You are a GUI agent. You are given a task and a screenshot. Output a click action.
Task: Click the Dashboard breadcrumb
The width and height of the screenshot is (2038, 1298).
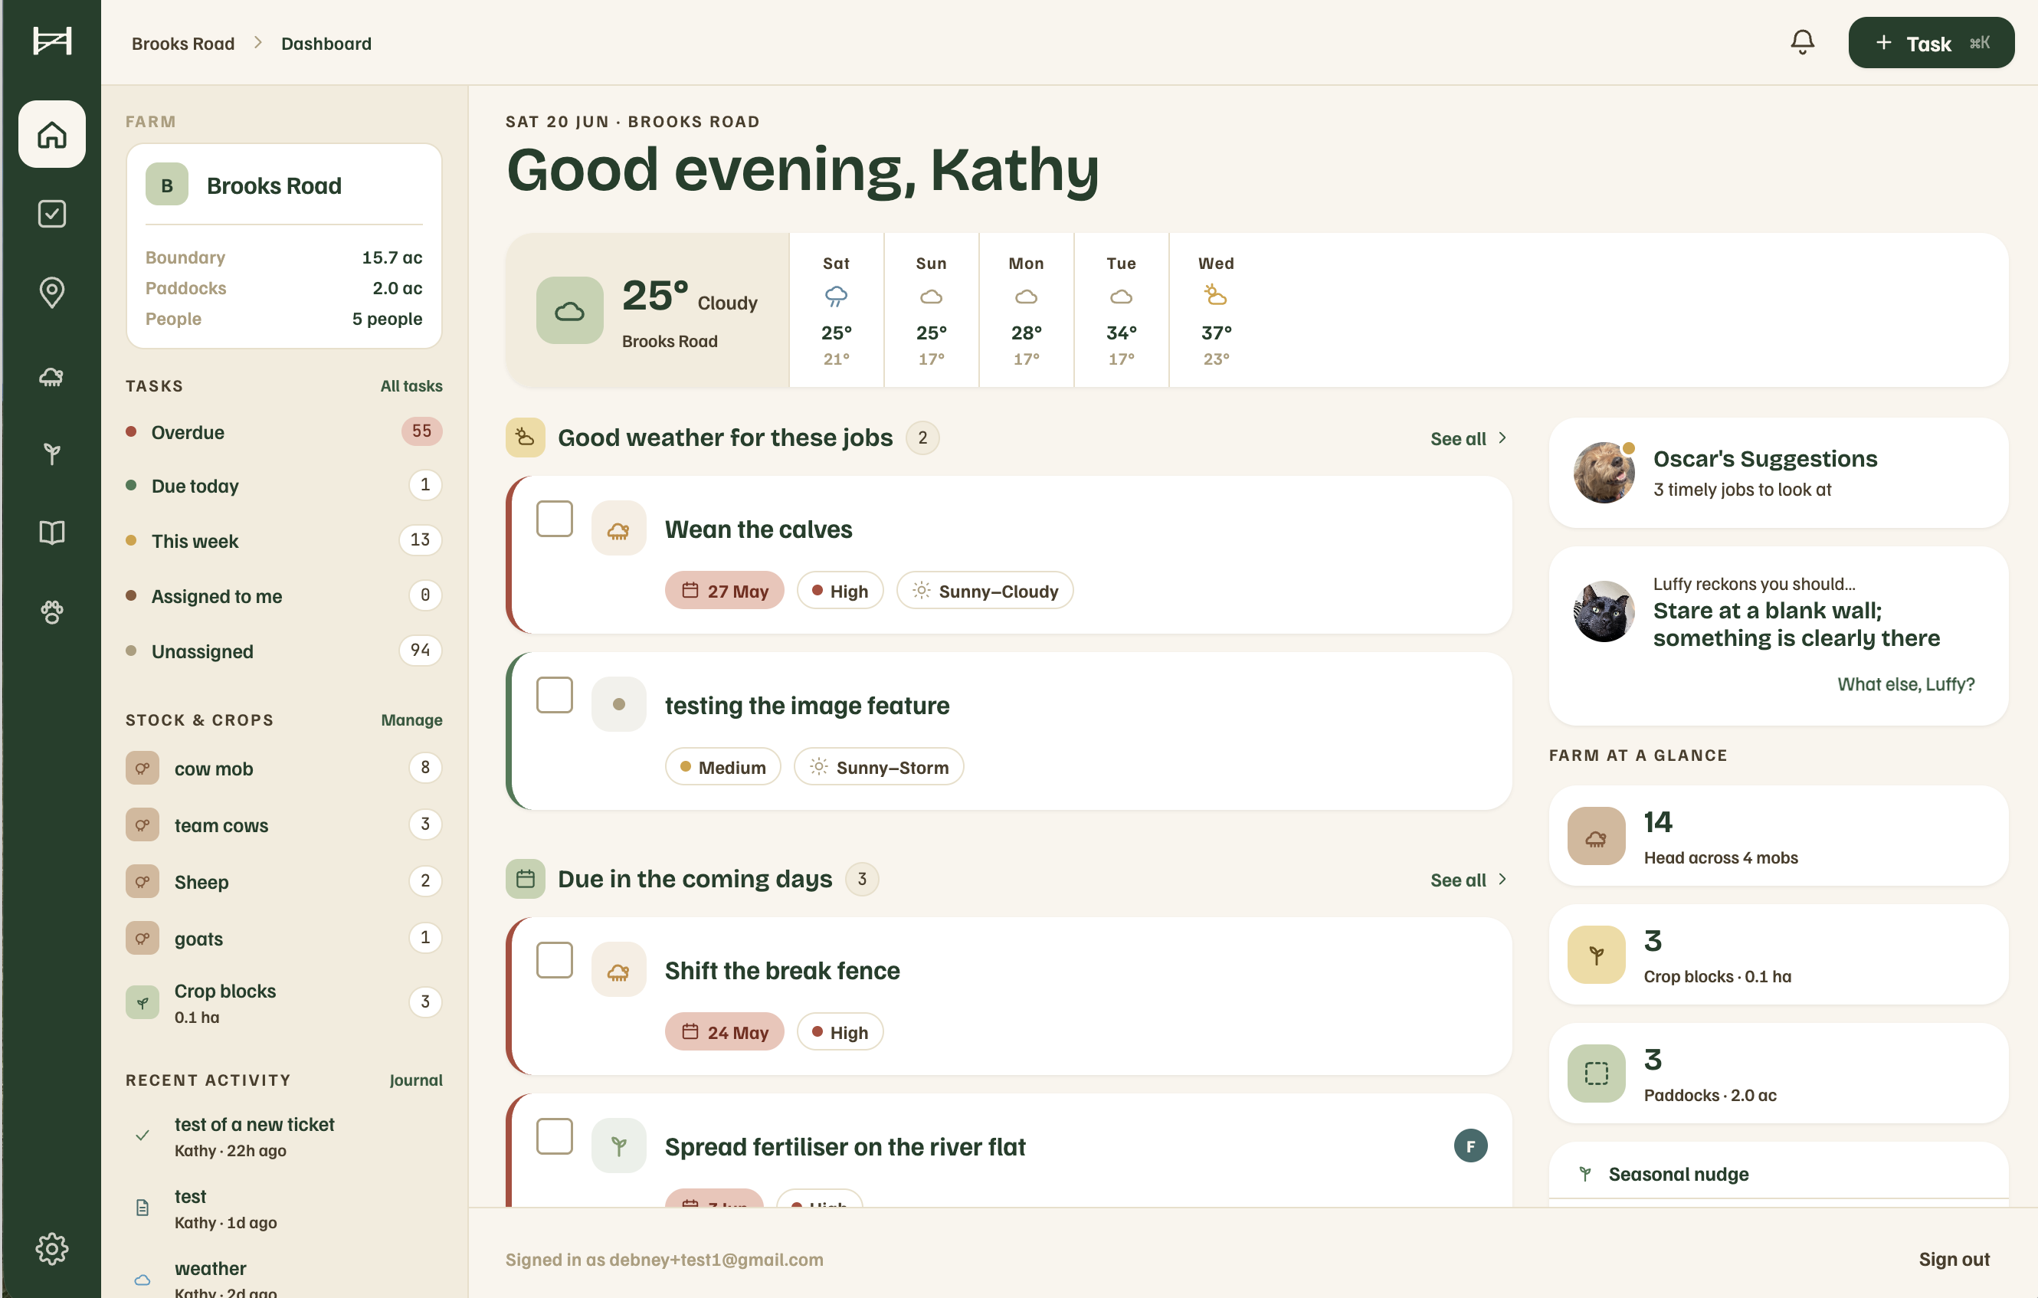[x=326, y=43]
